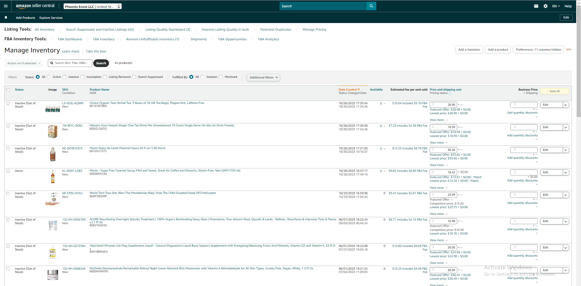Open the messages envelope icon

(536, 6)
